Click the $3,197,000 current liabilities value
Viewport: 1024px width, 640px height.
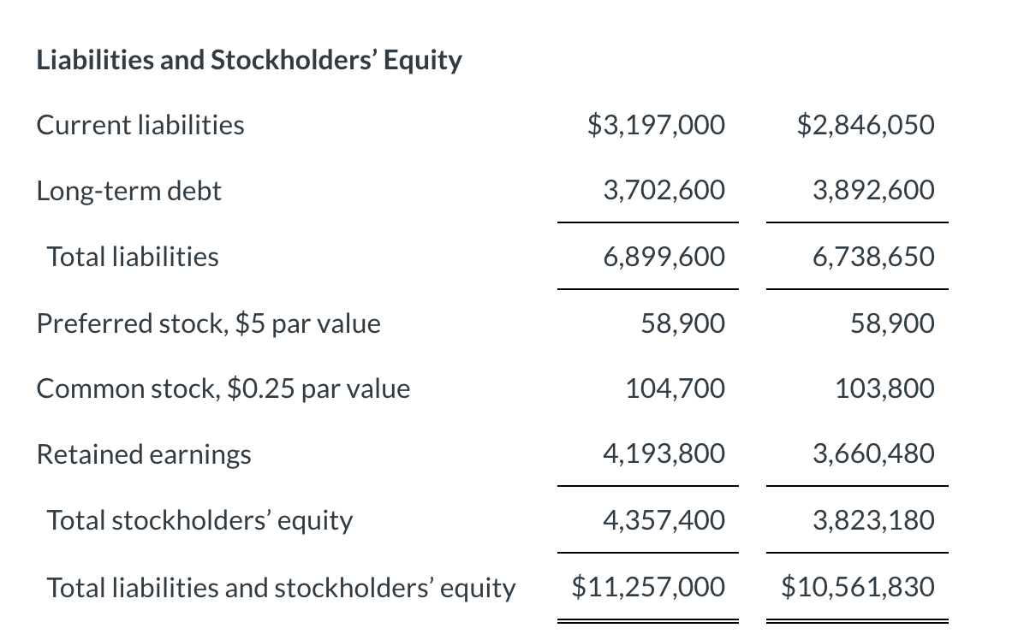656,125
